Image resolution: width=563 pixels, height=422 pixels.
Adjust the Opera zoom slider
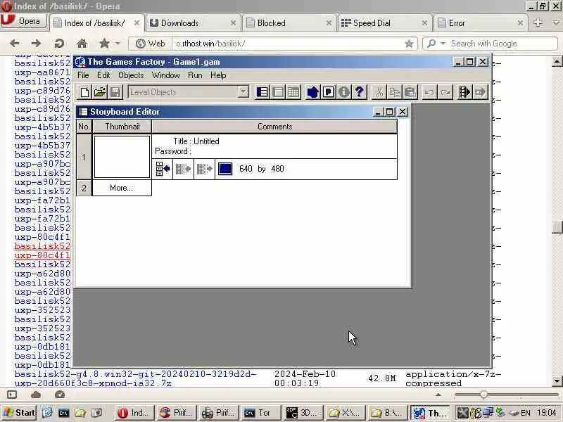tap(483, 395)
